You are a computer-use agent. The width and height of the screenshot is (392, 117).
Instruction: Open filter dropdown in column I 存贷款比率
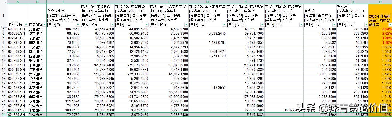pos(77,24)
